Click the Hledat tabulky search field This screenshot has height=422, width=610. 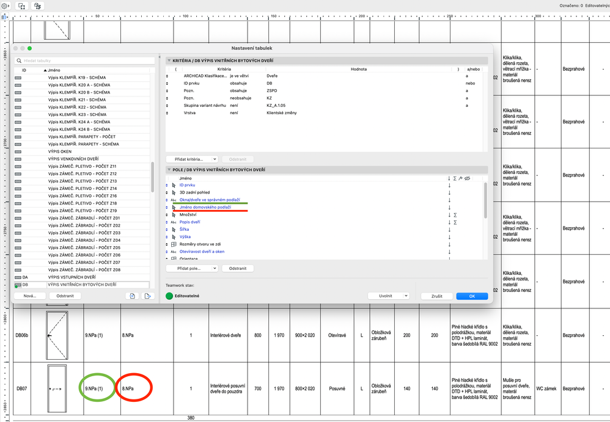[85, 60]
